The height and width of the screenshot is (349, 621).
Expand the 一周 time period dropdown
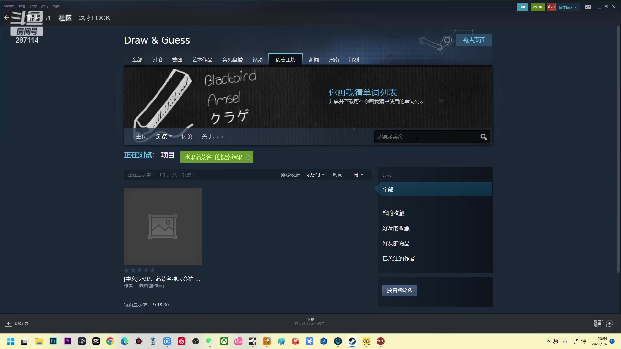356,175
